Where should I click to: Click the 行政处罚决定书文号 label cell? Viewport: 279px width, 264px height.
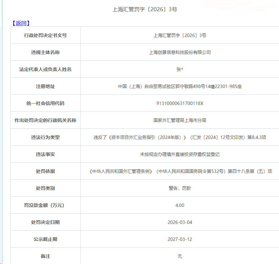[x=45, y=35]
